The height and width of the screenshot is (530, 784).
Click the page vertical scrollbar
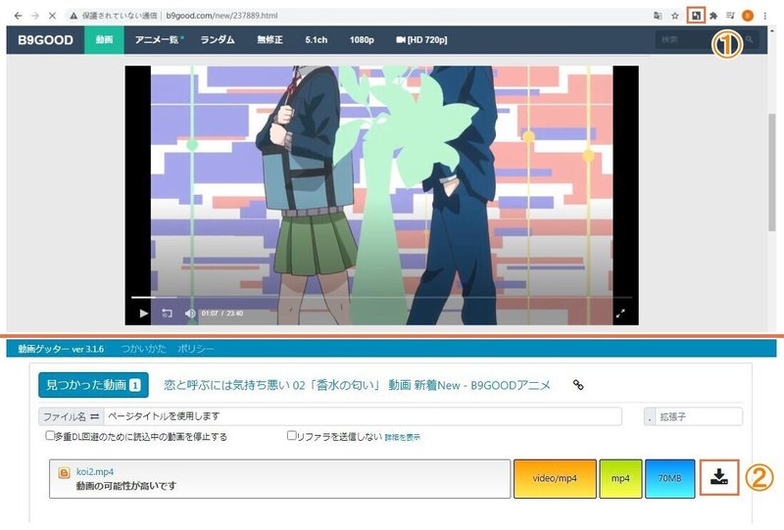pyautogui.click(x=772, y=172)
